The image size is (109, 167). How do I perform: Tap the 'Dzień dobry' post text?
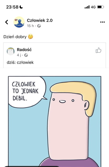click(15, 37)
